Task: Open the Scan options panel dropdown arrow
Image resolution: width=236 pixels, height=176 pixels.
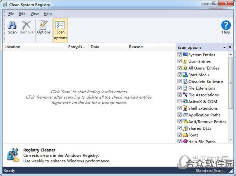Action: pos(225,48)
